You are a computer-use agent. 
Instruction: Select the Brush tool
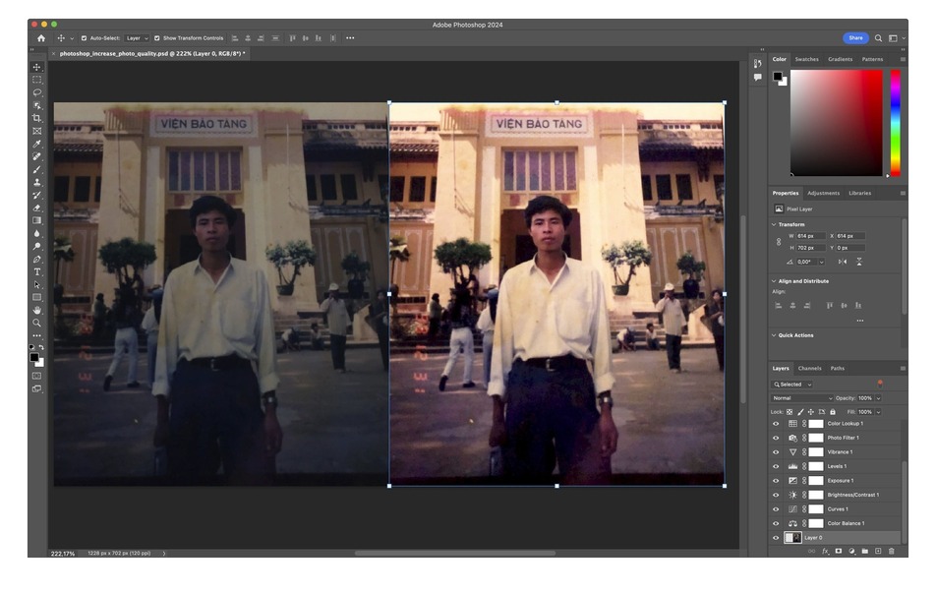pos(37,169)
